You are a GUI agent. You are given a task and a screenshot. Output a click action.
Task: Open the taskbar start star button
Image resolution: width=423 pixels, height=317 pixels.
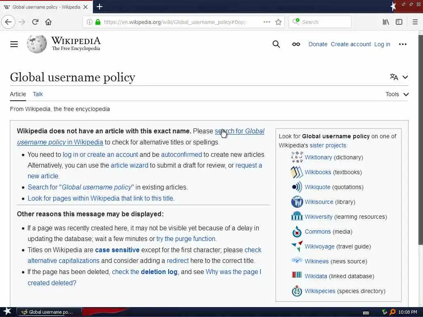pyautogui.click(x=7, y=312)
